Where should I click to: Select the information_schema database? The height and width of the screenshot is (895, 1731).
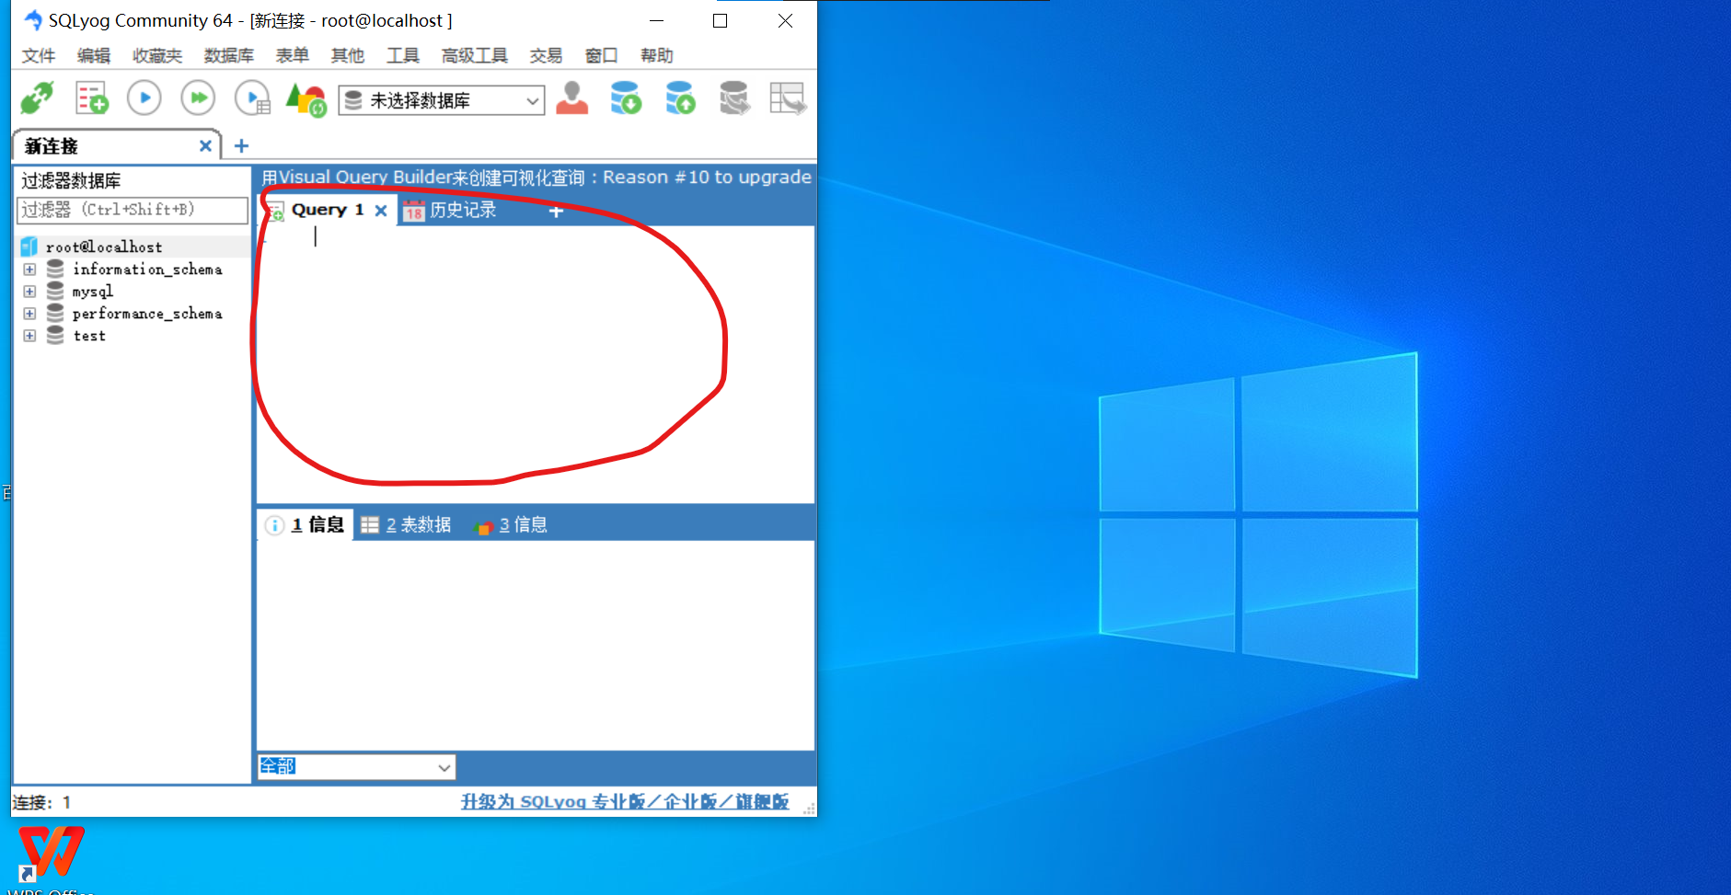147,269
